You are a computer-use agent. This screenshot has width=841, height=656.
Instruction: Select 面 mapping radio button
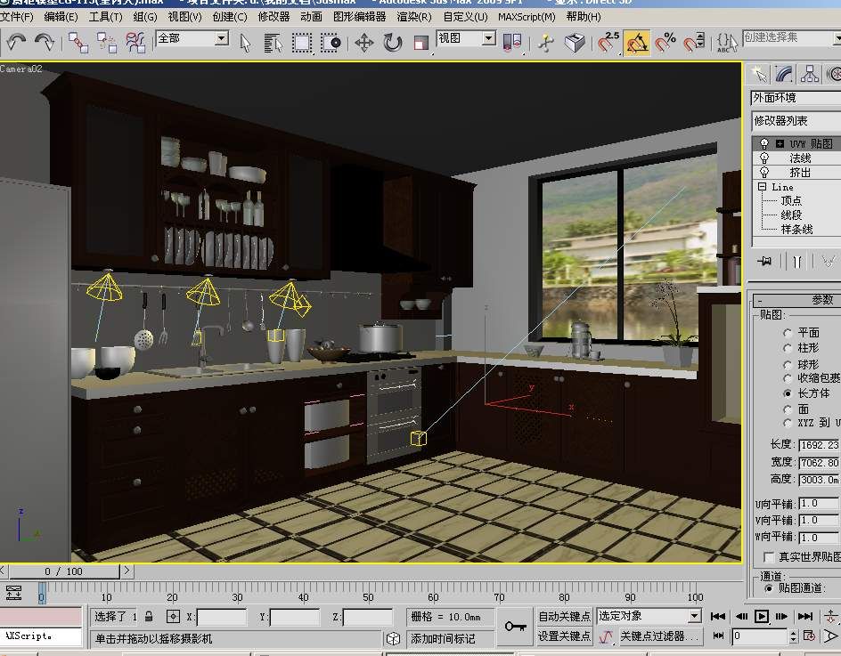pyautogui.click(x=788, y=409)
